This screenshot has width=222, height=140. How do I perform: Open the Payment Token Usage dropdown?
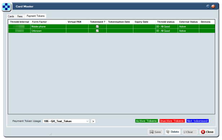point(66,121)
